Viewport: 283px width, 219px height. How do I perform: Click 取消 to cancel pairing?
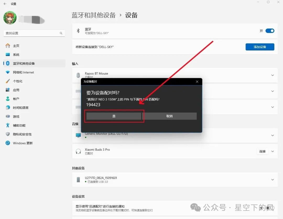pos(169,116)
